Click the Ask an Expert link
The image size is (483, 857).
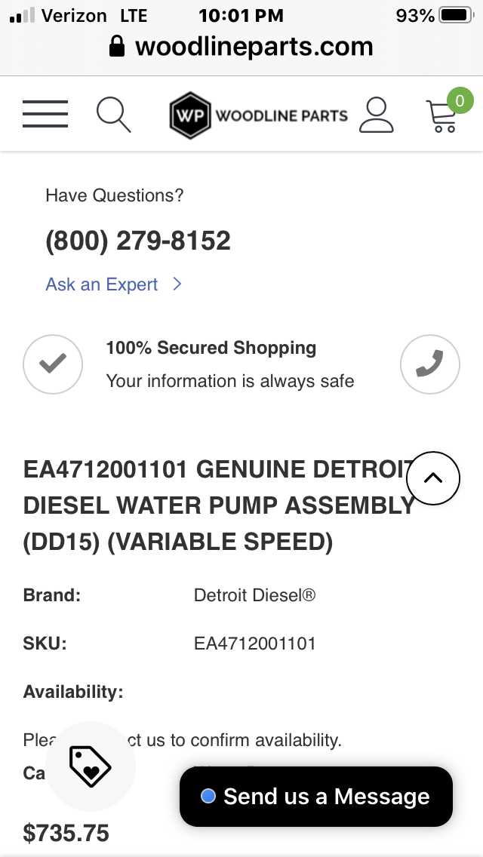pos(102,284)
